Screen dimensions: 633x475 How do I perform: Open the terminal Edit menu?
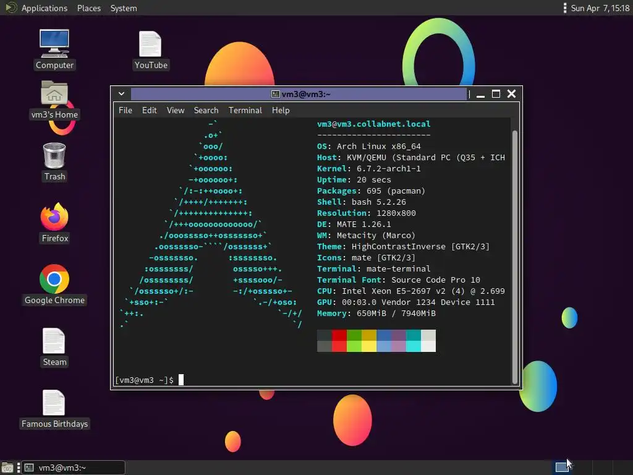[x=150, y=110]
